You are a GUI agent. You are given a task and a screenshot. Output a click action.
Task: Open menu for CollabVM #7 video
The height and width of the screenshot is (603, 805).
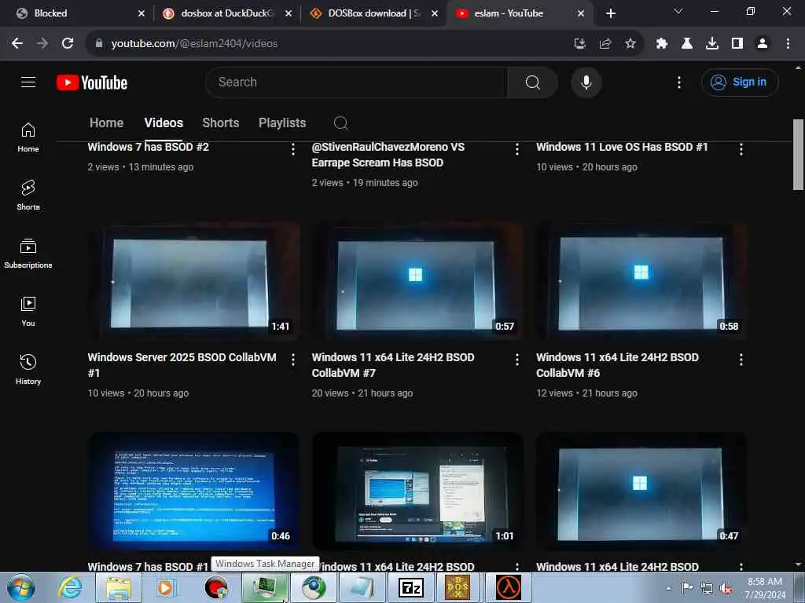517,360
